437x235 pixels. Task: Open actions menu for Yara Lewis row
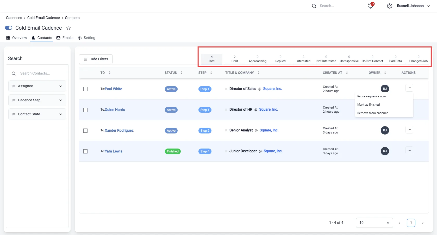pos(409,150)
